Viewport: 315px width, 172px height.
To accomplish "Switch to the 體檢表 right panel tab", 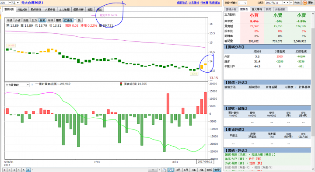I will click(244, 9).
